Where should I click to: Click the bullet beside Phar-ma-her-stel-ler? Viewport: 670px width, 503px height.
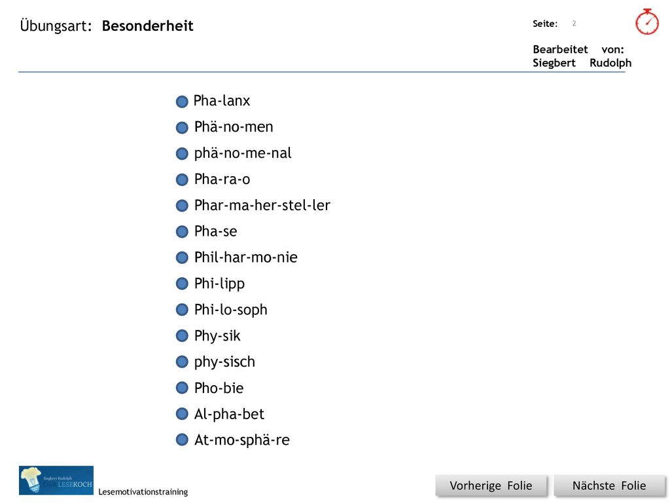[182, 206]
